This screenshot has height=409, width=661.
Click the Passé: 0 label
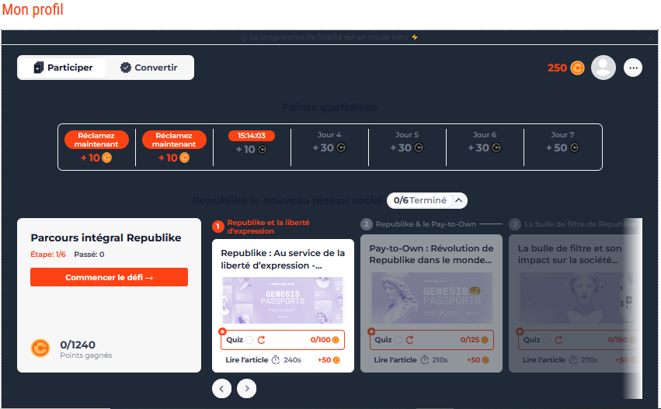[89, 255]
